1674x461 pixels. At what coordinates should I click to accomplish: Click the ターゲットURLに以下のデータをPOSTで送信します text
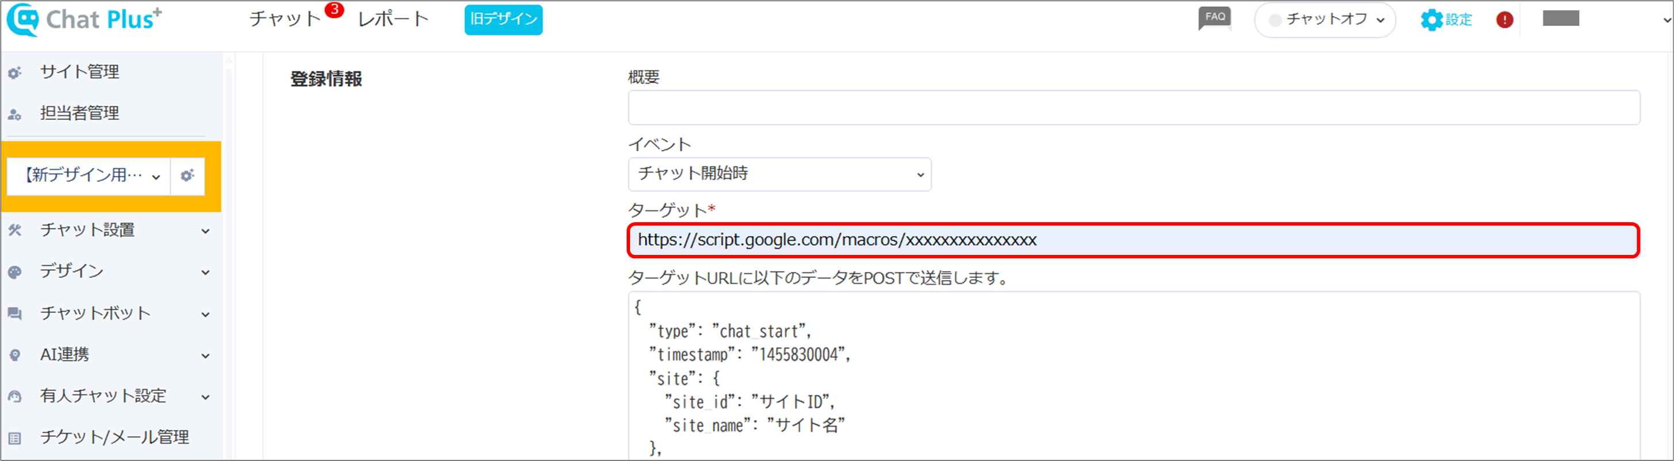point(819,278)
